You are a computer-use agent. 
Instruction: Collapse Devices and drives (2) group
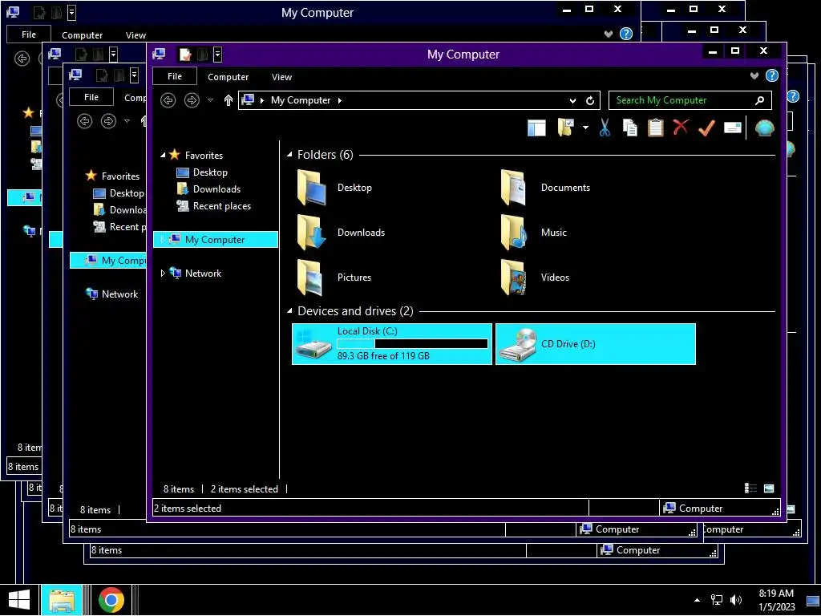tap(289, 310)
